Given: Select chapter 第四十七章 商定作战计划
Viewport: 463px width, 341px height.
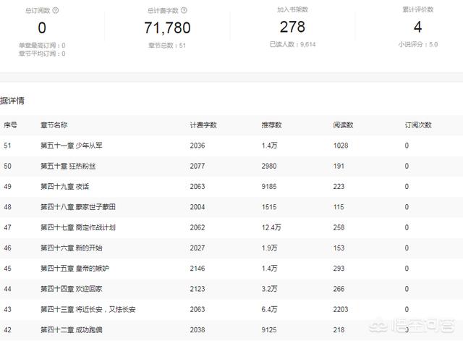Looking at the screenshot, I should pos(78,227).
